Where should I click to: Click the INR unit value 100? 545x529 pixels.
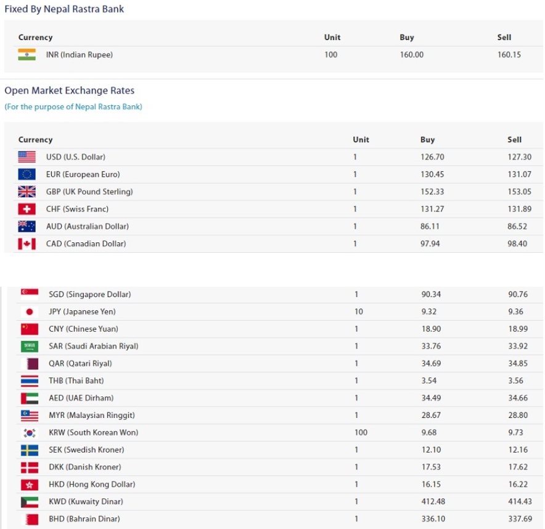point(331,55)
